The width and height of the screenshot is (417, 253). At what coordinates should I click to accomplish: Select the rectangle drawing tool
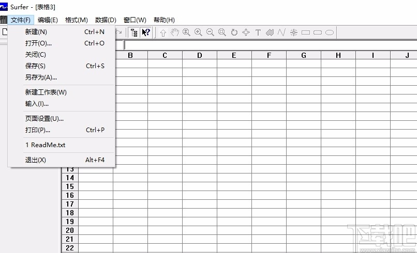(306, 33)
